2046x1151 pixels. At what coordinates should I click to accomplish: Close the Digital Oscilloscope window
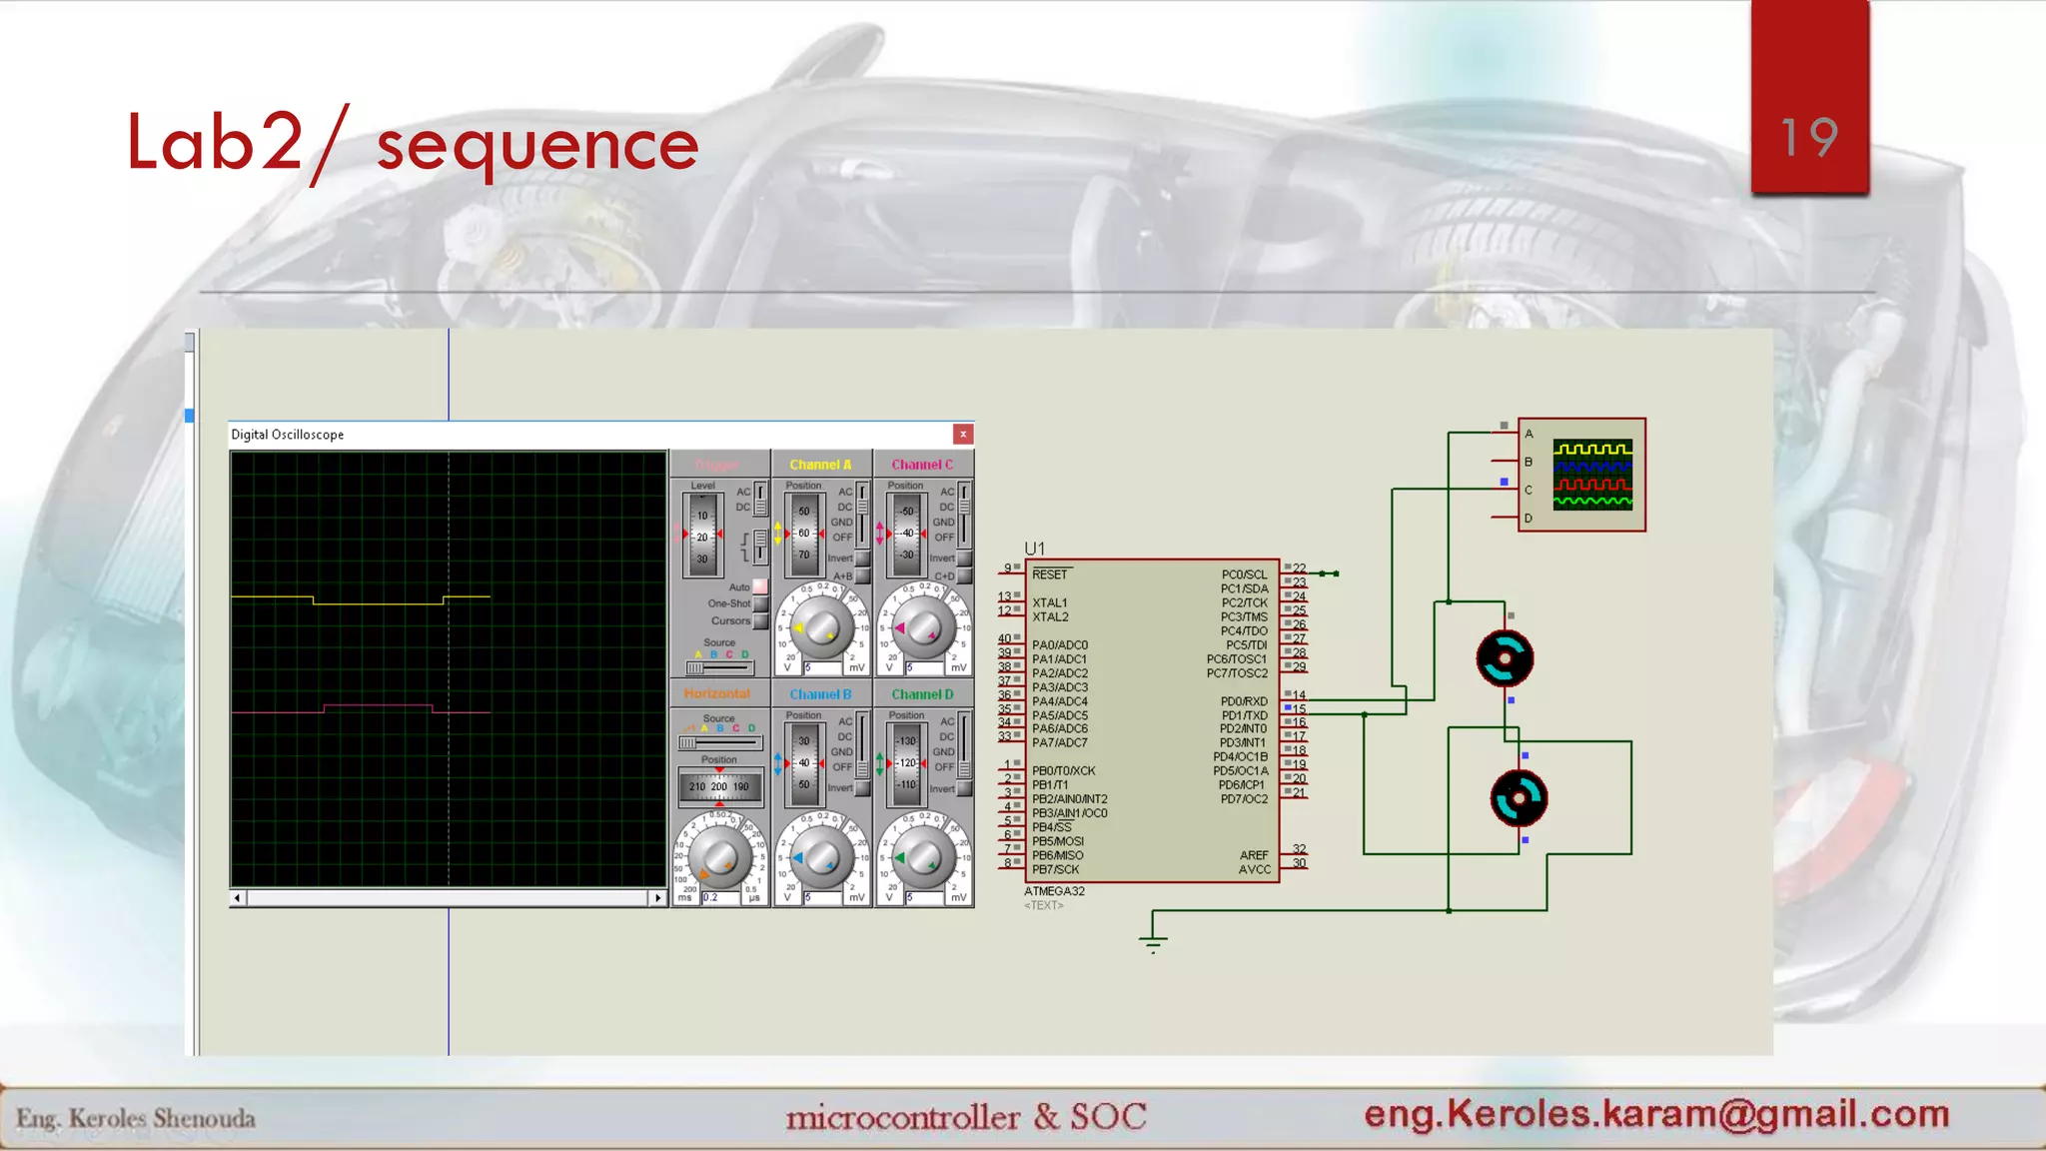pyautogui.click(x=963, y=434)
